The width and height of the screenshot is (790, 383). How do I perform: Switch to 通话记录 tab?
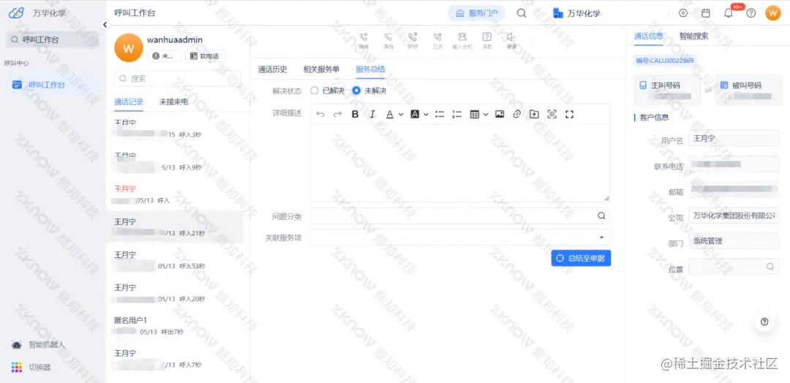129,102
